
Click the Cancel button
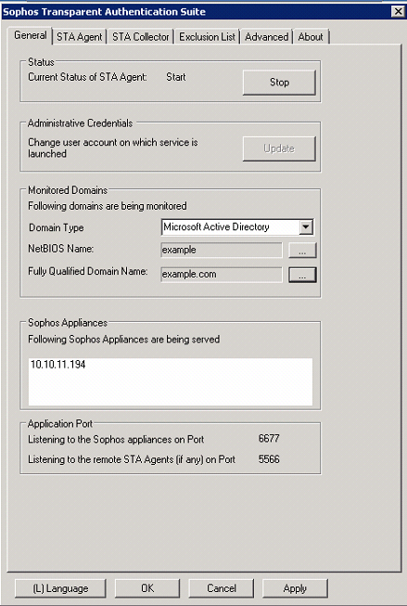221,588
